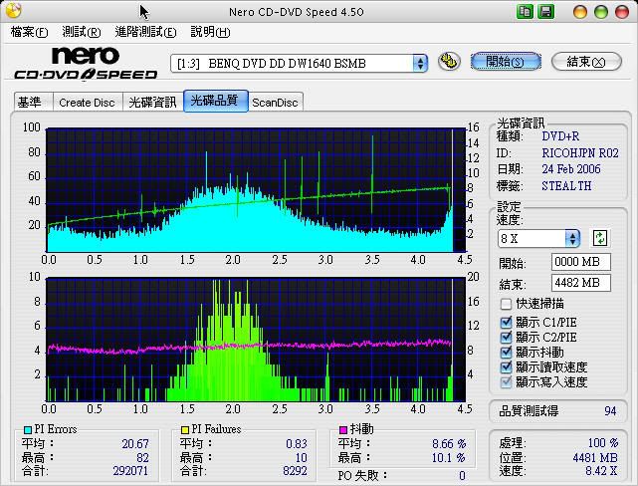638x486 pixels.
Task: Select the 光碟品質 tab
Action: pos(215,101)
